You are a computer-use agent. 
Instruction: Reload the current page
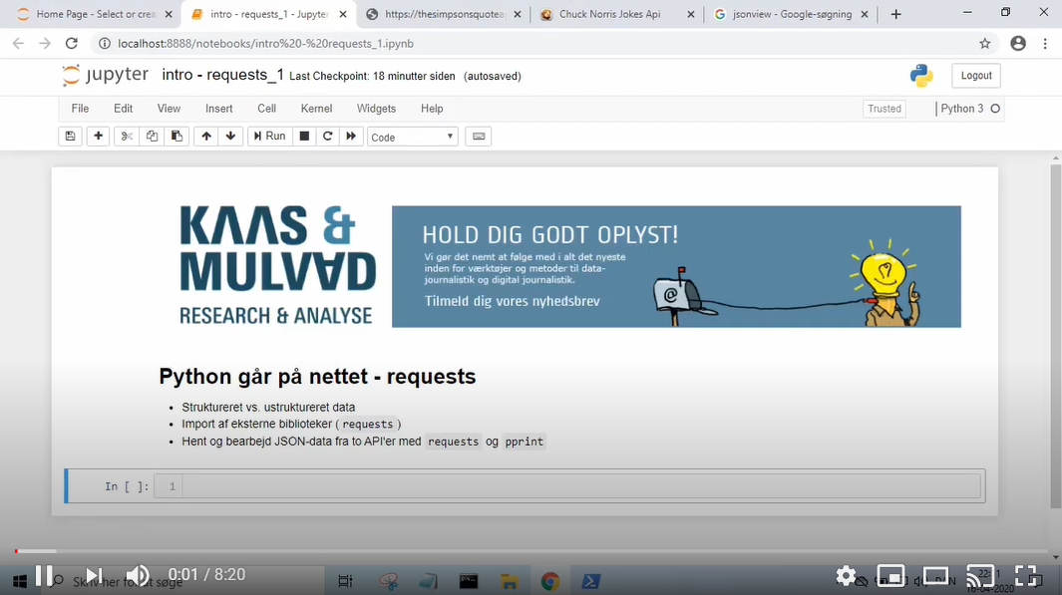(71, 43)
